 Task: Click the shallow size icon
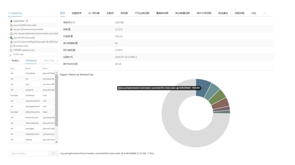(11, 46)
